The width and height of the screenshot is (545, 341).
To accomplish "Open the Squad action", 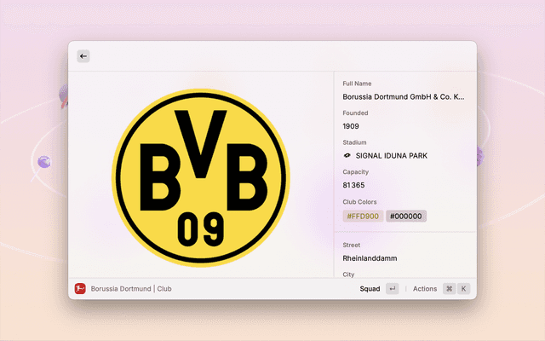I will 370,289.
